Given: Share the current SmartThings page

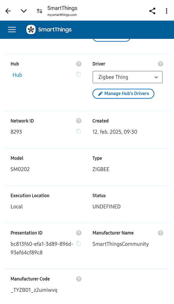Looking at the screenshot, I should (152, 11).
